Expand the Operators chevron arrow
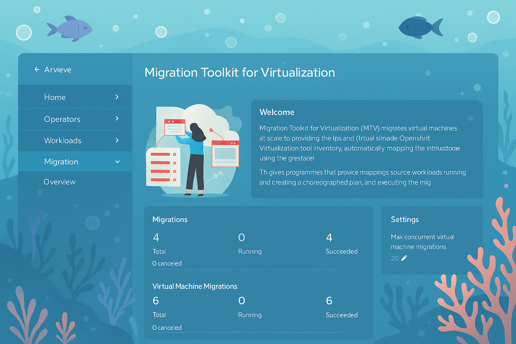Screen dimensions: 516x344 [117, 119]
